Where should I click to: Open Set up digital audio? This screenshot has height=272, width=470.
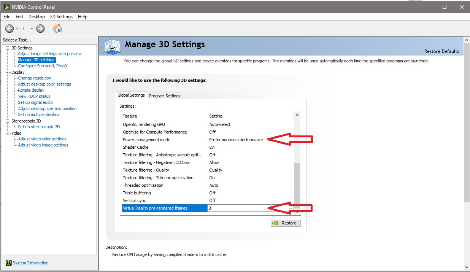click(35, 102)
